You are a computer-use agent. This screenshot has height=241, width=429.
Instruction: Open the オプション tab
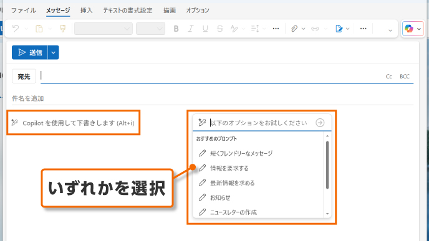point(198,11)
